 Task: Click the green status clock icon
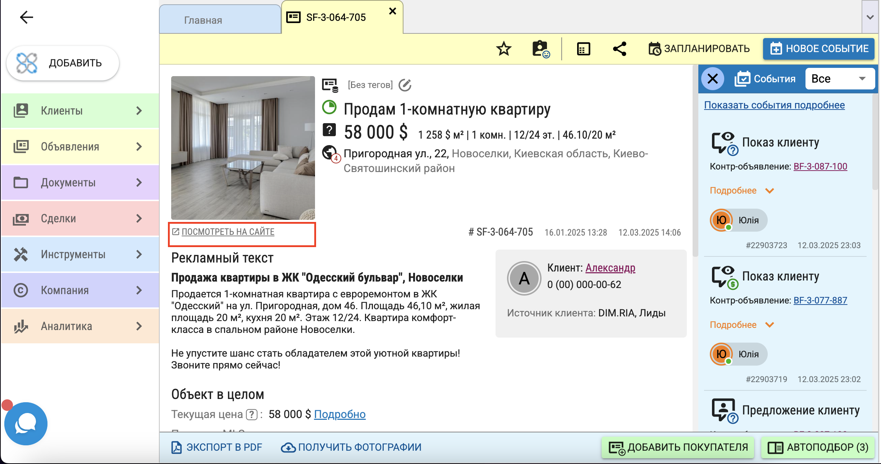(329, 107)
